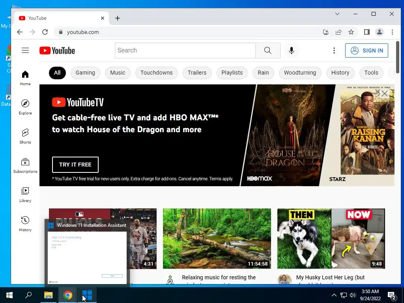Select the Gaming filter chip
This screenshot has height=303, width=404.
85,73
